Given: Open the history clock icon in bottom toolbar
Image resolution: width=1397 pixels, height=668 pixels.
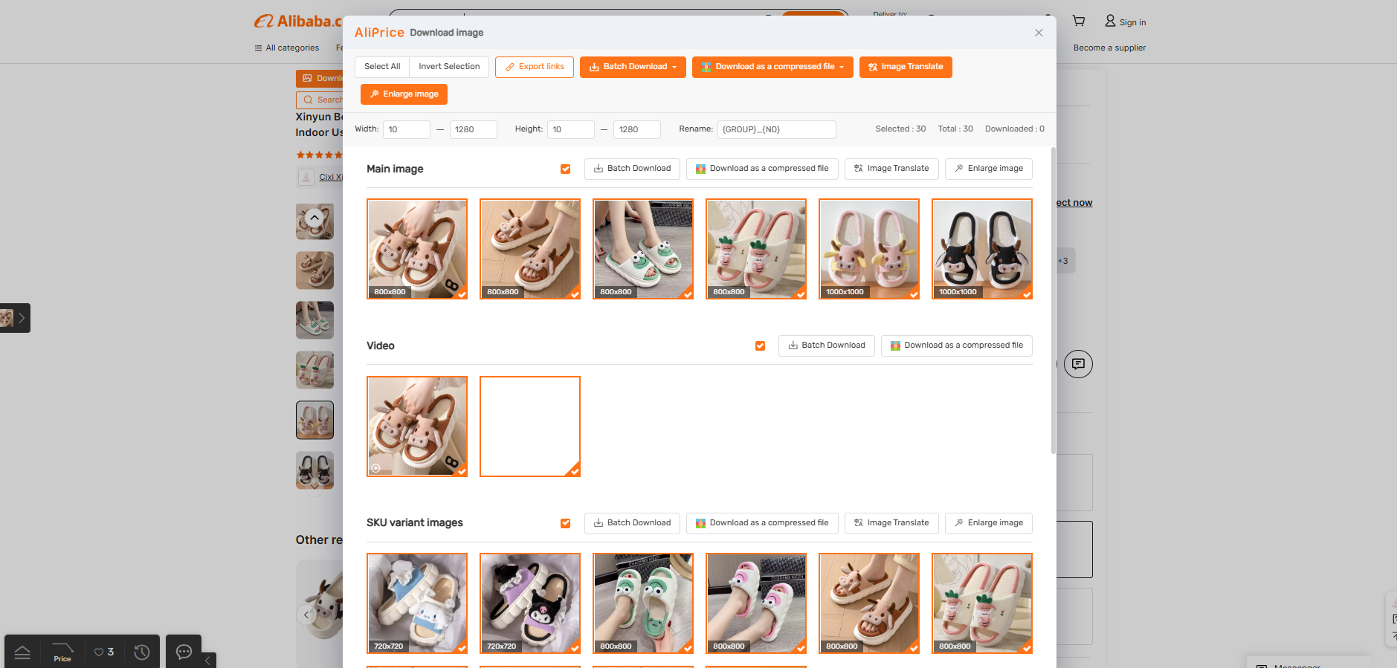Looking at the screenshot, I should point(142,652).
